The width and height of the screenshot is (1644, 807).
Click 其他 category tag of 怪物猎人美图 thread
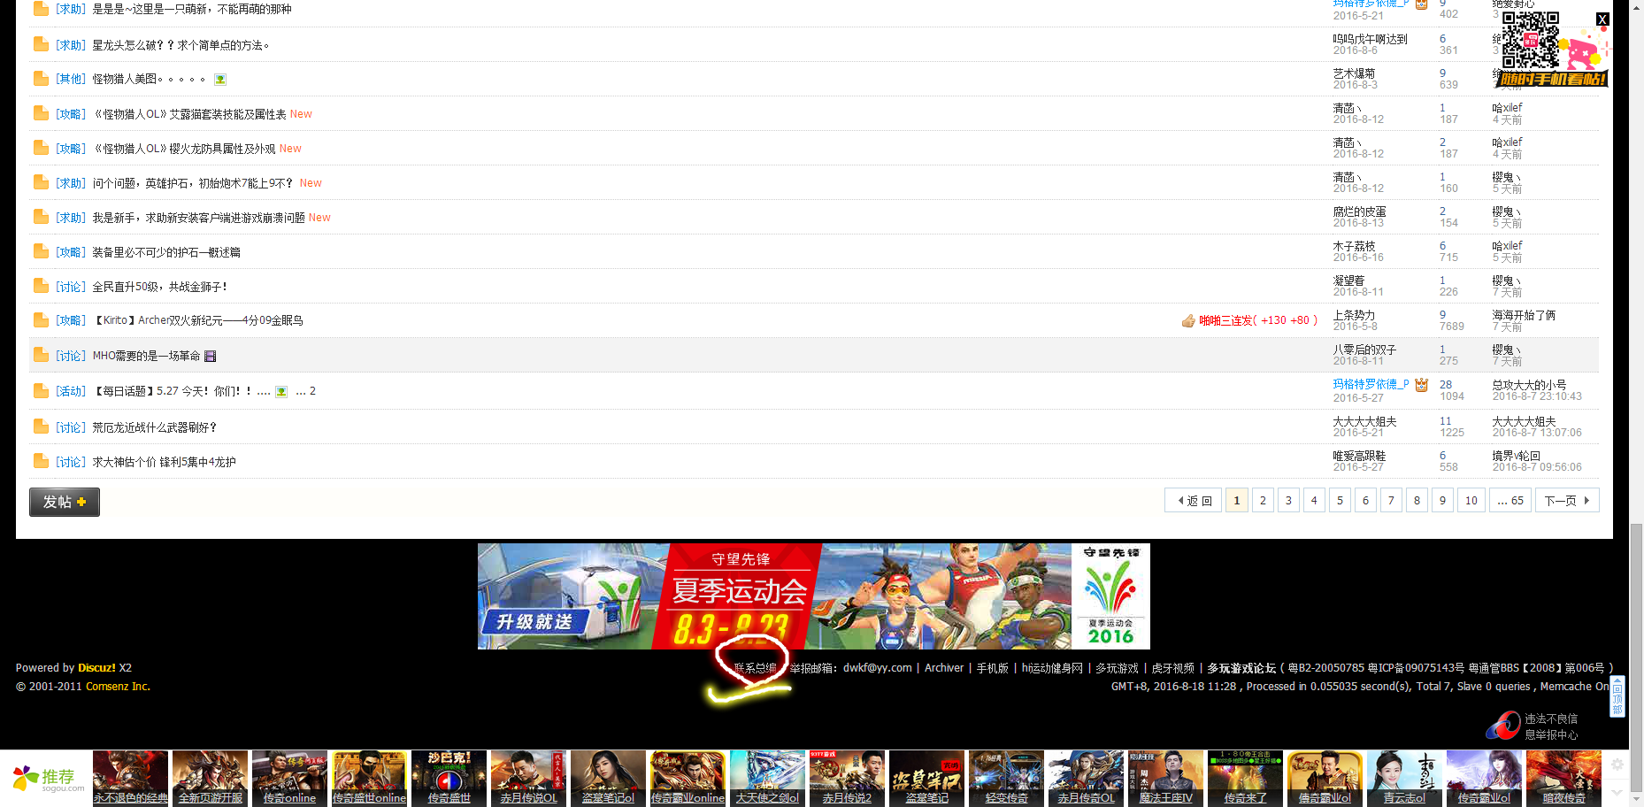(x=71, y=79)
